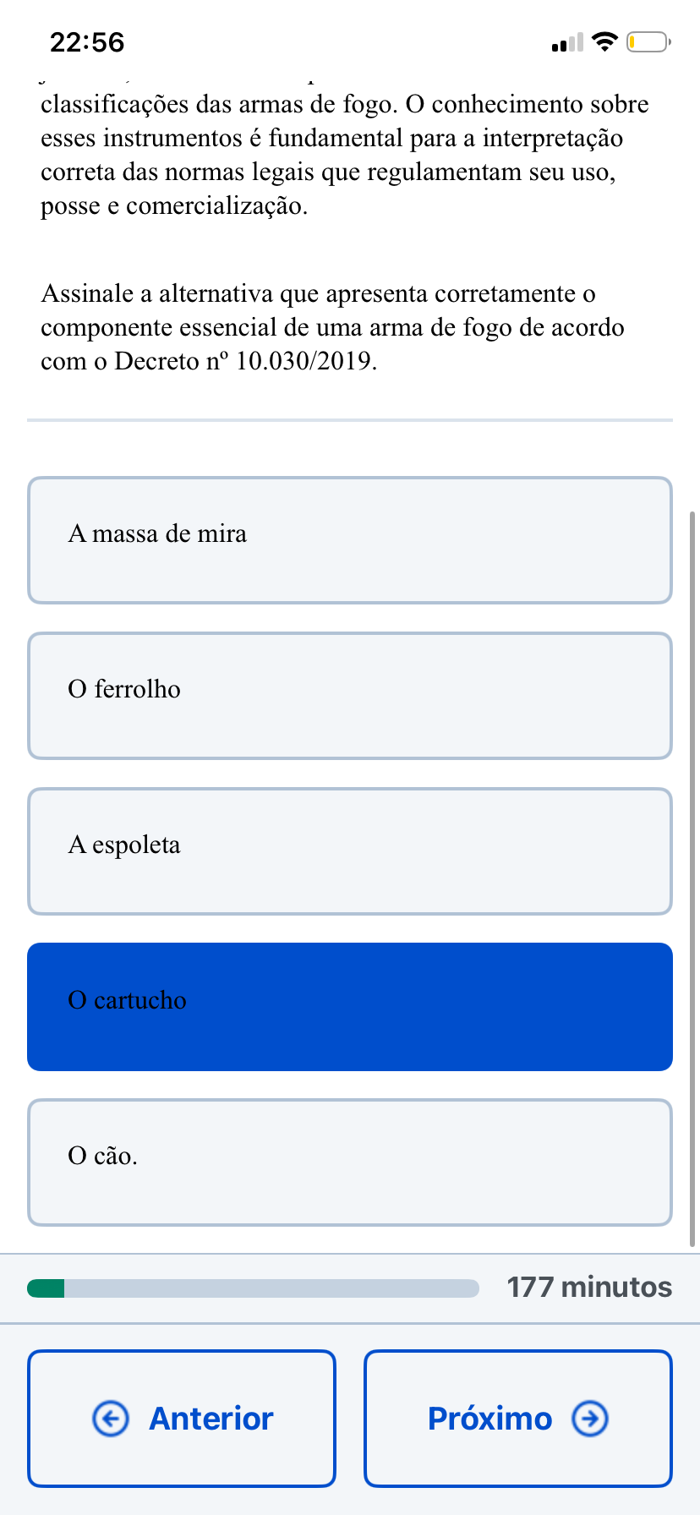Tap the question text about Decreto nº 10.030/2019
Image resolution: width=700 pixels, height=1515 pixels.
click(333, 327)
